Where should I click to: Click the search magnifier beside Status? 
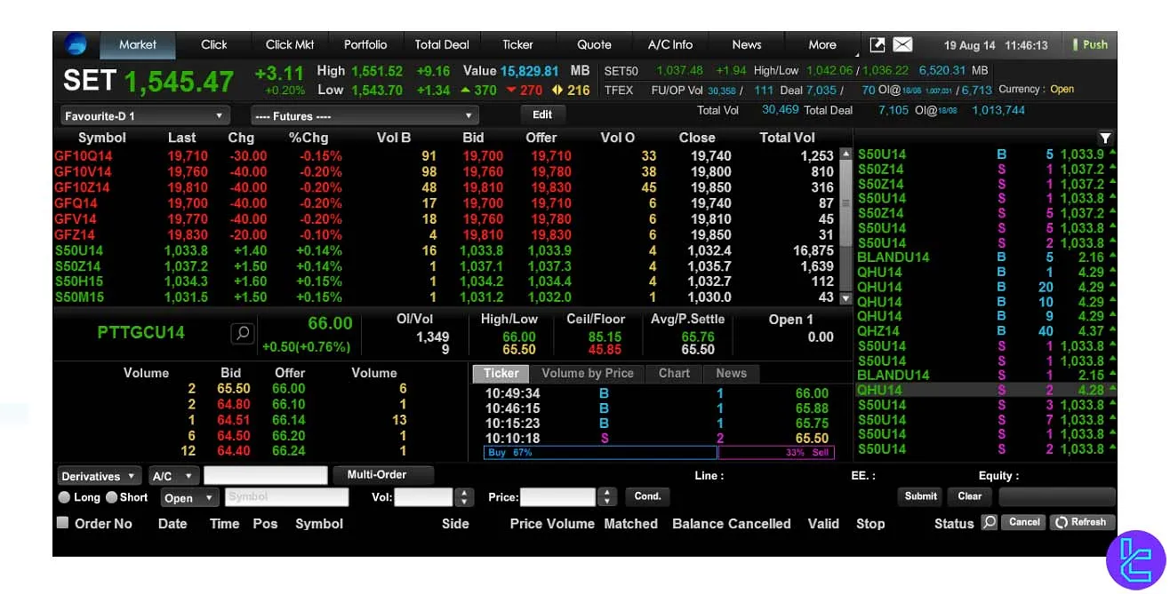tap(989, 523)
